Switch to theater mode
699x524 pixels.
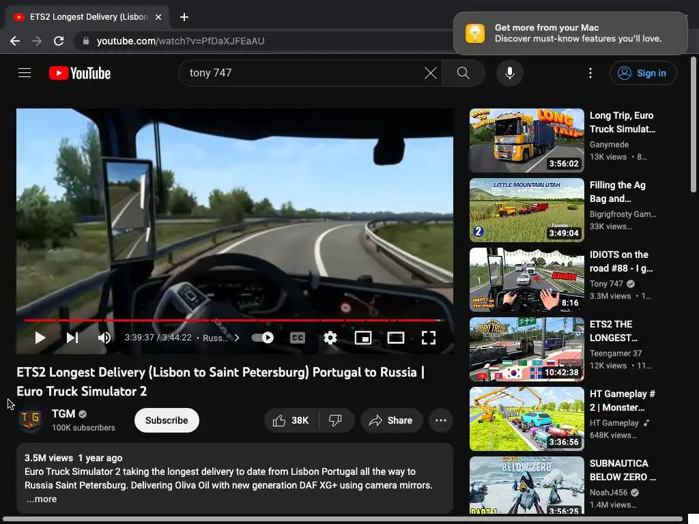coord(395,338)
